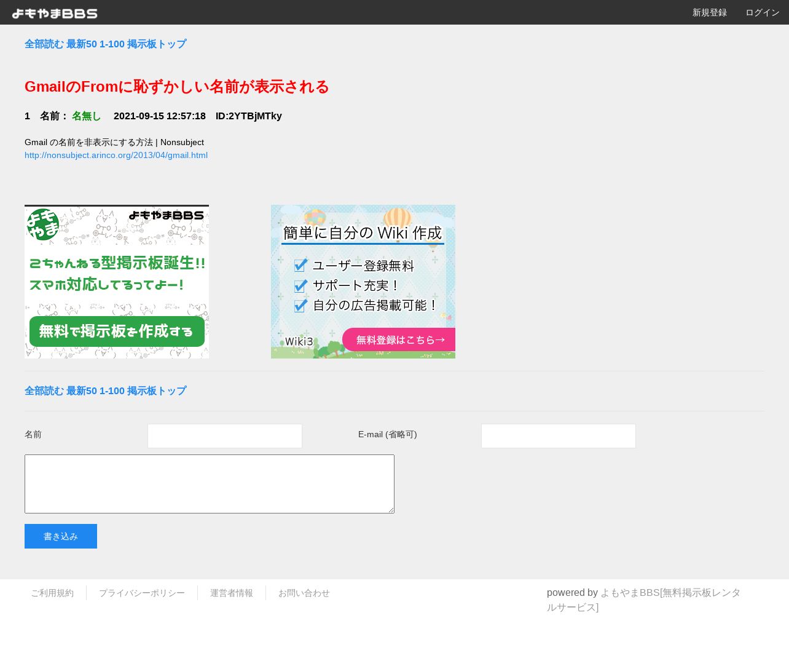The image size is (789, 658).
Task: Open the お問い合わせ footer link
Action: 304,593
